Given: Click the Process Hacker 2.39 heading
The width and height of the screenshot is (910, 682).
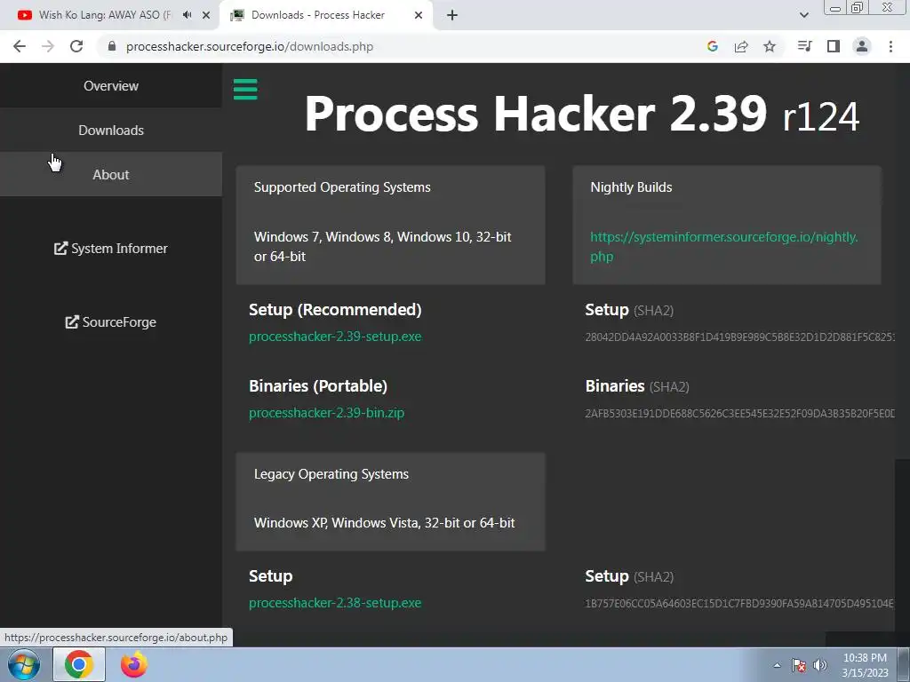Looking at the screenshot, I should point(581,114).
